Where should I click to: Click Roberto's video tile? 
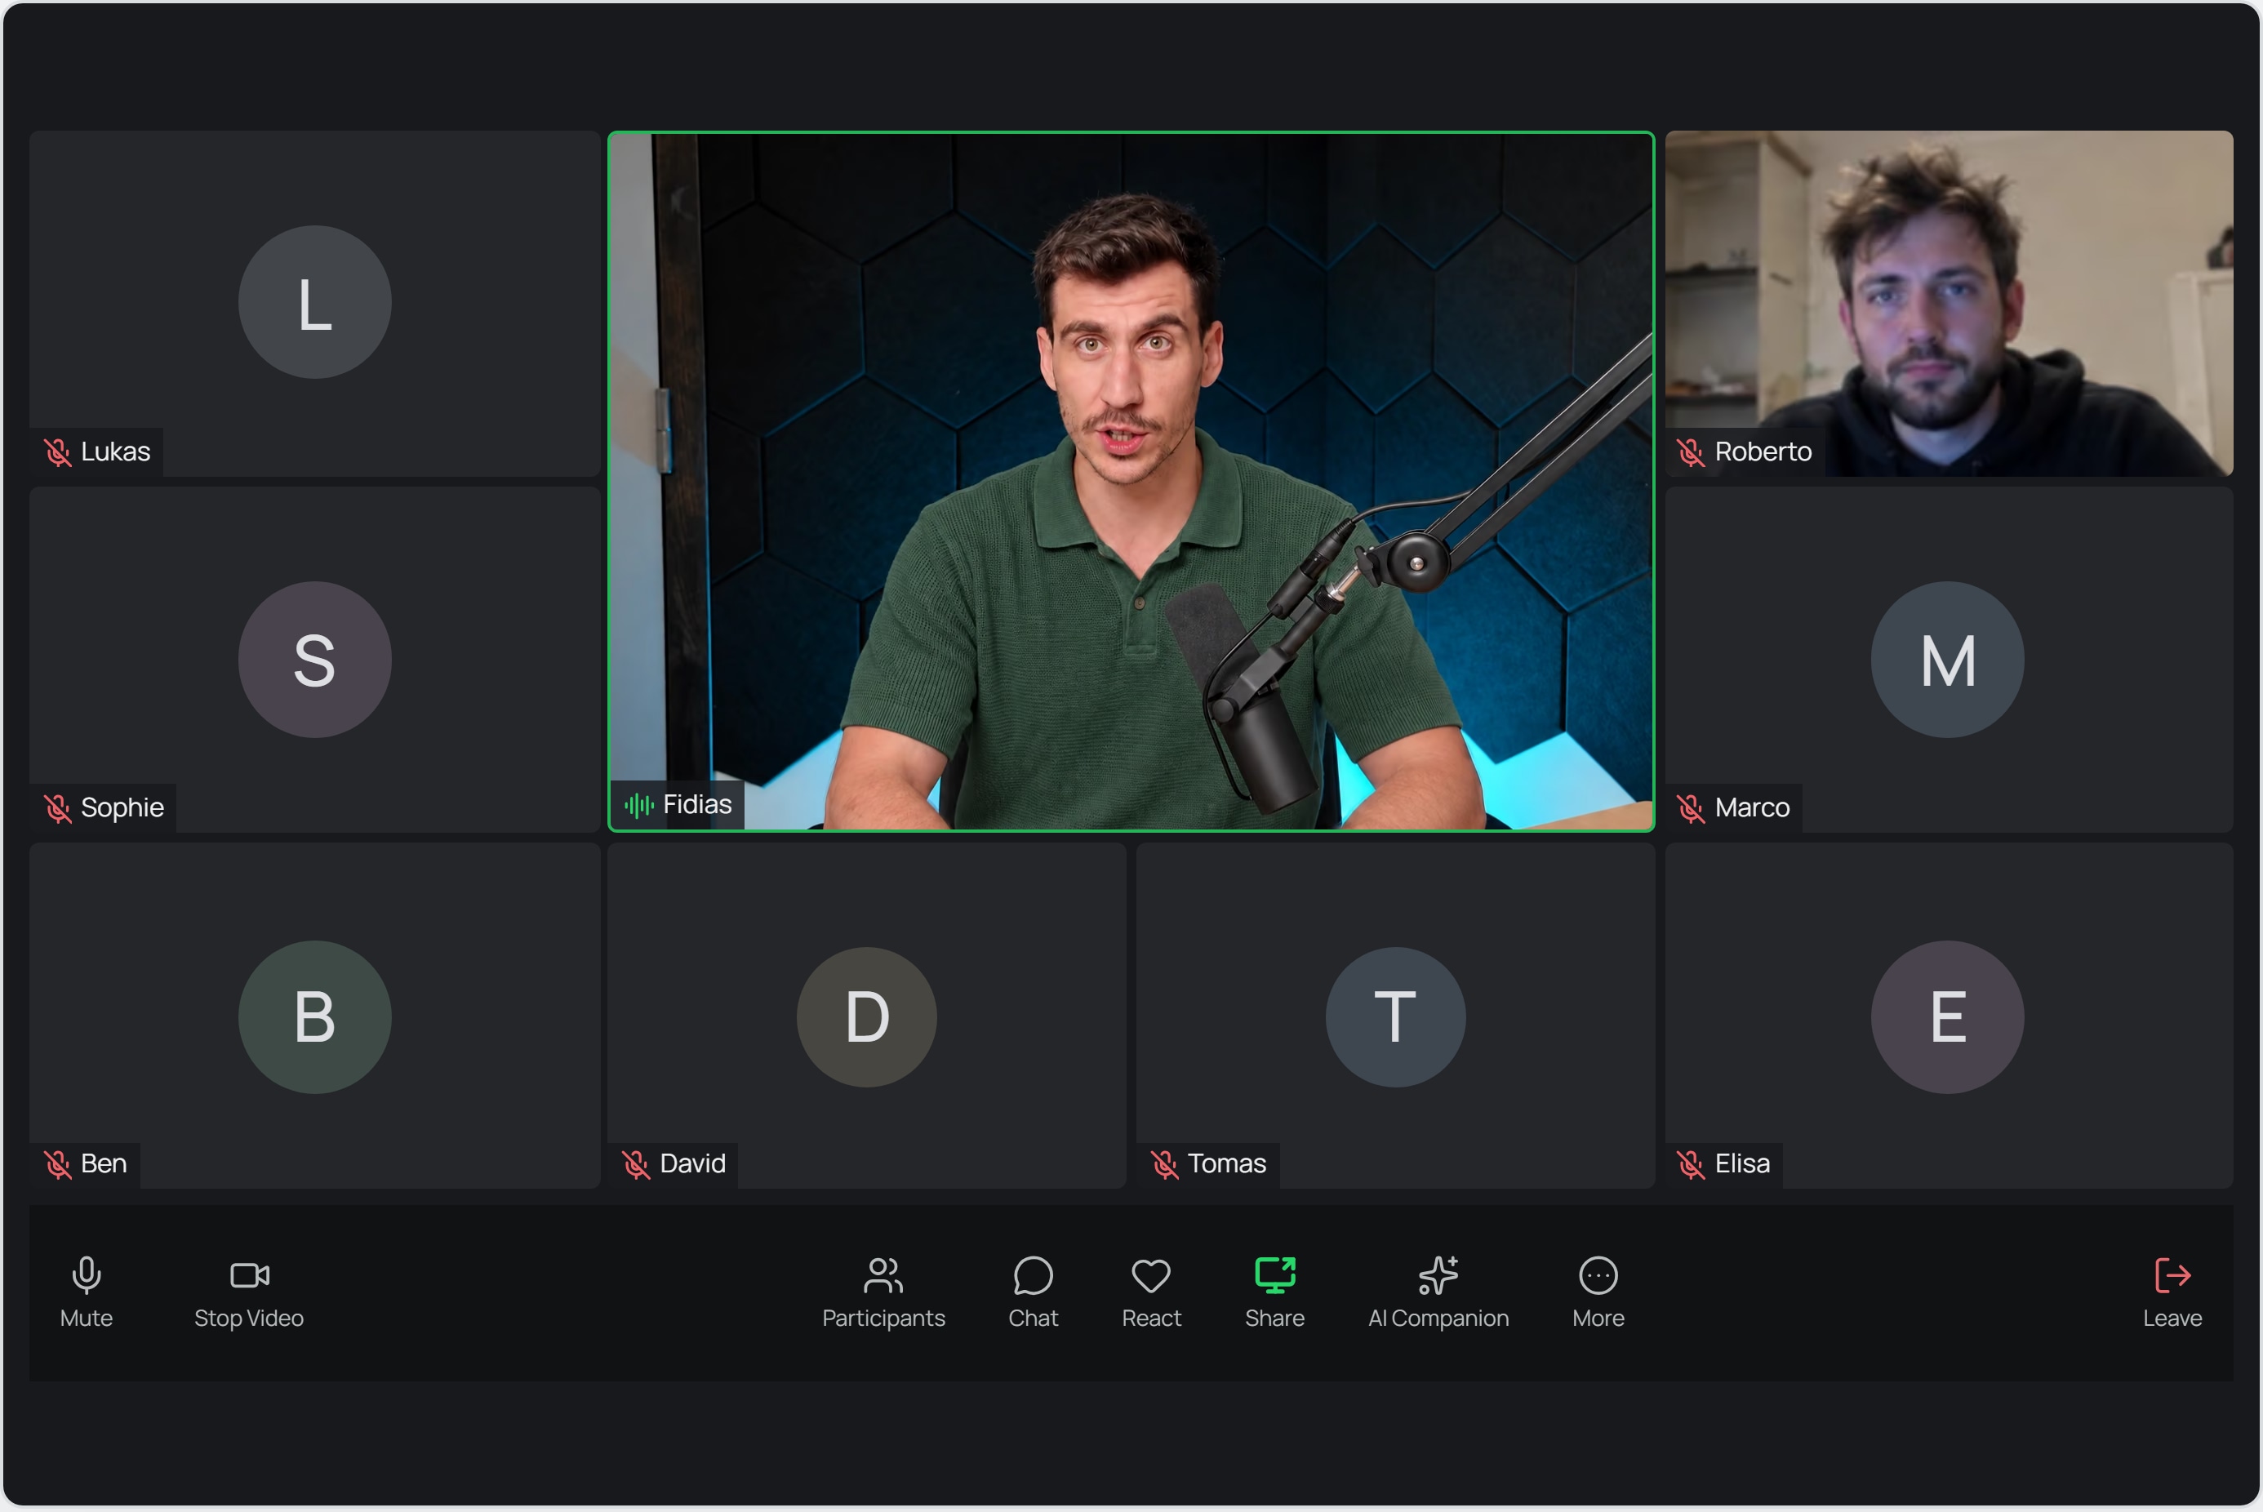(x=1949, y=303)
